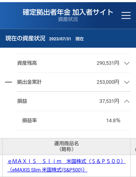Expand the 資産残高 chevron
Image resolution: width=136 pixels, height=177 pixels.
click(x=127, y=63)
